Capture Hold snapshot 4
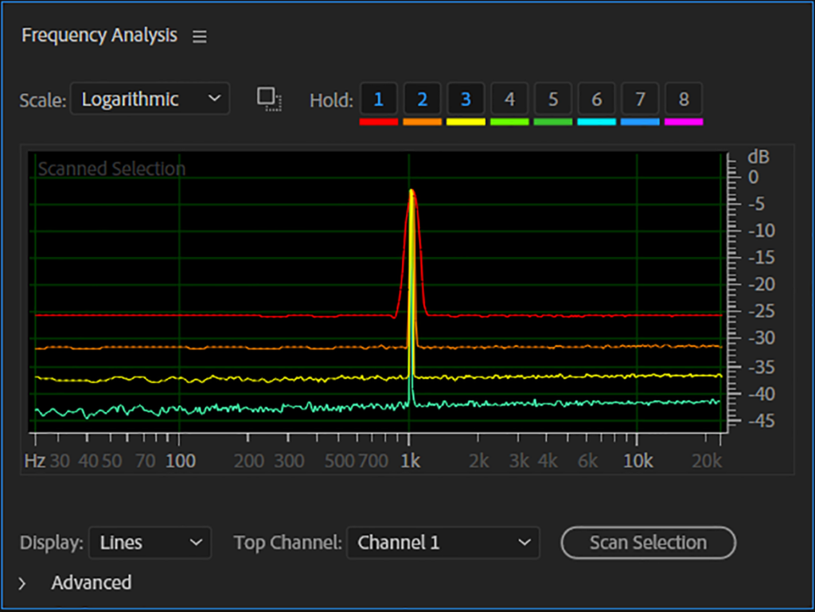 509,98
